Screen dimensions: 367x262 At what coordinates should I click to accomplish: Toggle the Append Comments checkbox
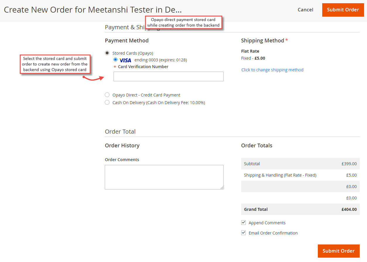pyautogui.click(x=243, y=223)
